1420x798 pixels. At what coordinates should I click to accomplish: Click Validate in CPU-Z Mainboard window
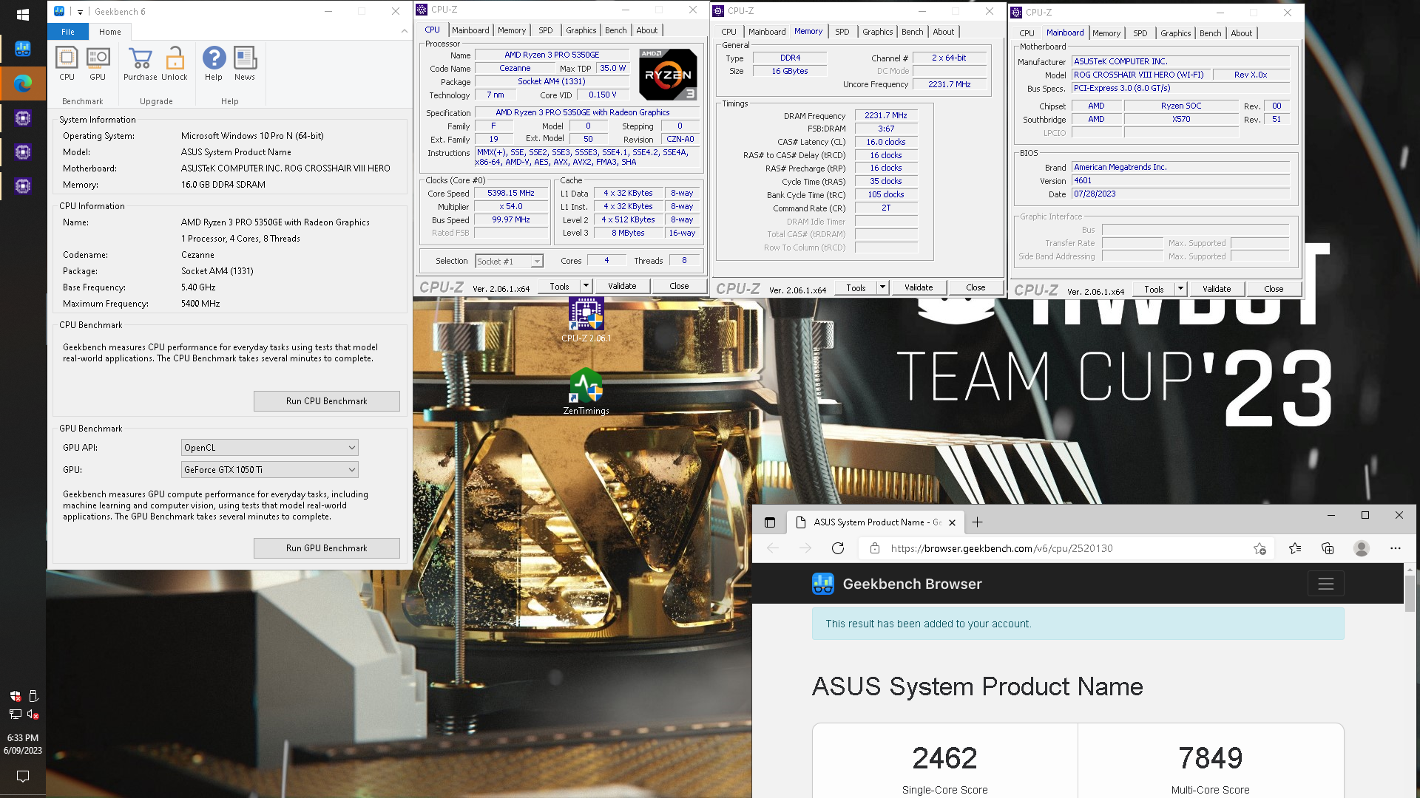(x=1217, y=289)
